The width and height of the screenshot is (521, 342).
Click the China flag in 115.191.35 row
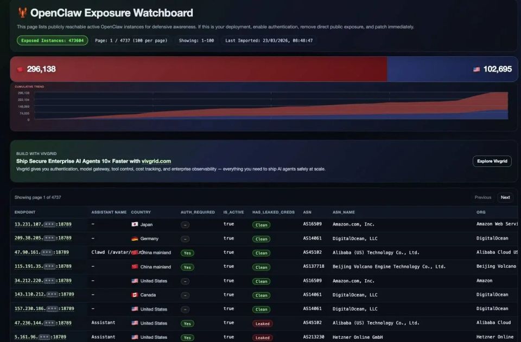pos(135,266)
